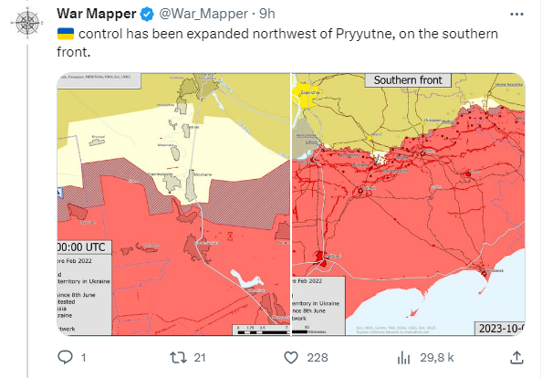542x378 pixels.
Task: Open right Southern front map image
Action: click(x=408, y=204)
